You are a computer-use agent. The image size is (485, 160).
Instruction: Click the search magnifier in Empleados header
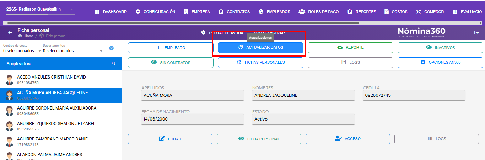pos(114,64)
